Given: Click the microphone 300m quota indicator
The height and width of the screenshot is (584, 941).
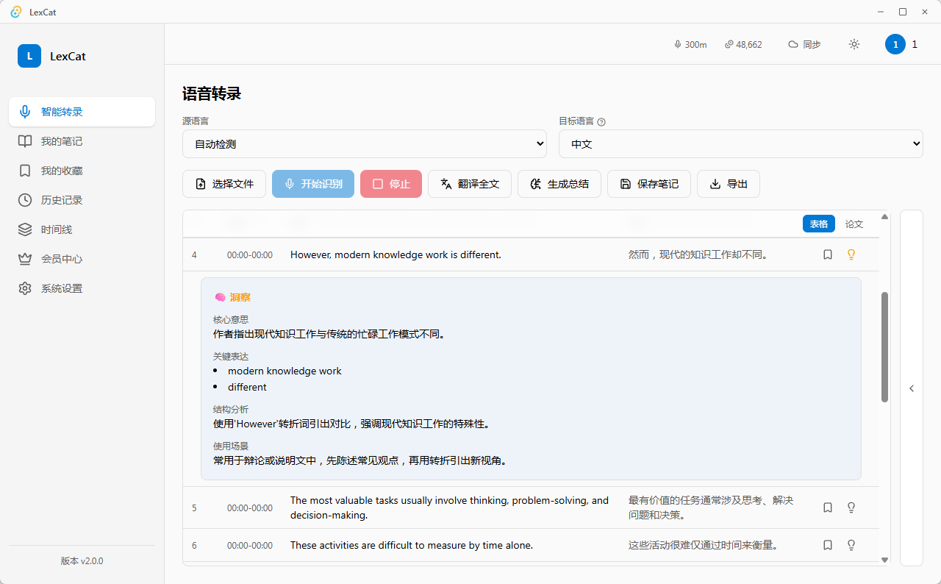Looking at the screenshot, I should pos(690,44).
